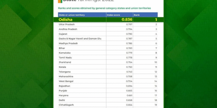Image resolution: width=217 pixels, height=108 pixels.
Task: Select the Delhi row name
Action: pyautogui.click(x=62, y=100)
